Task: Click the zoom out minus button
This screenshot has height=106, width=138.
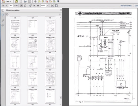Action: [34, 6]
